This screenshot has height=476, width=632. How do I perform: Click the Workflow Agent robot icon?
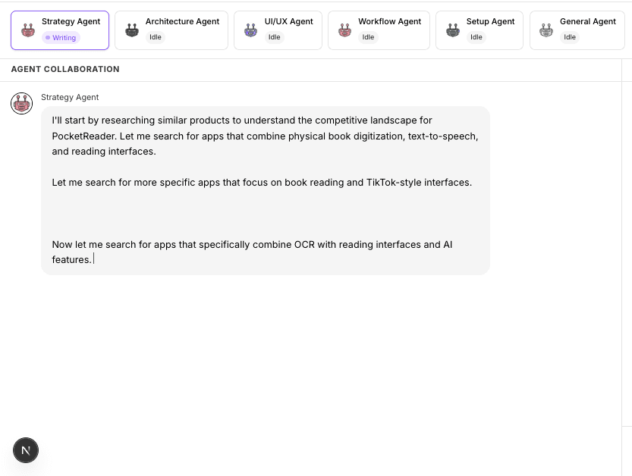click(344, 30)
